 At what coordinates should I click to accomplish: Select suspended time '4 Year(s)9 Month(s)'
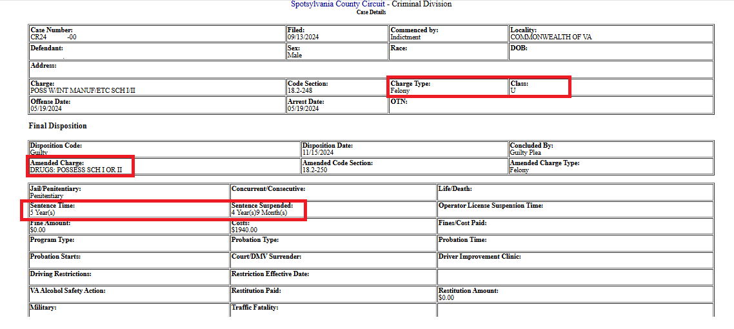pyautogui.click(x=259, y=212)
